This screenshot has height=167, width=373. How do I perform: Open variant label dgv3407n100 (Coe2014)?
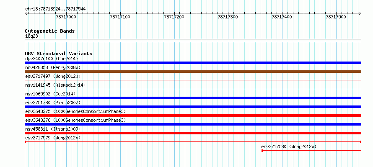click(x=52, y=59)
